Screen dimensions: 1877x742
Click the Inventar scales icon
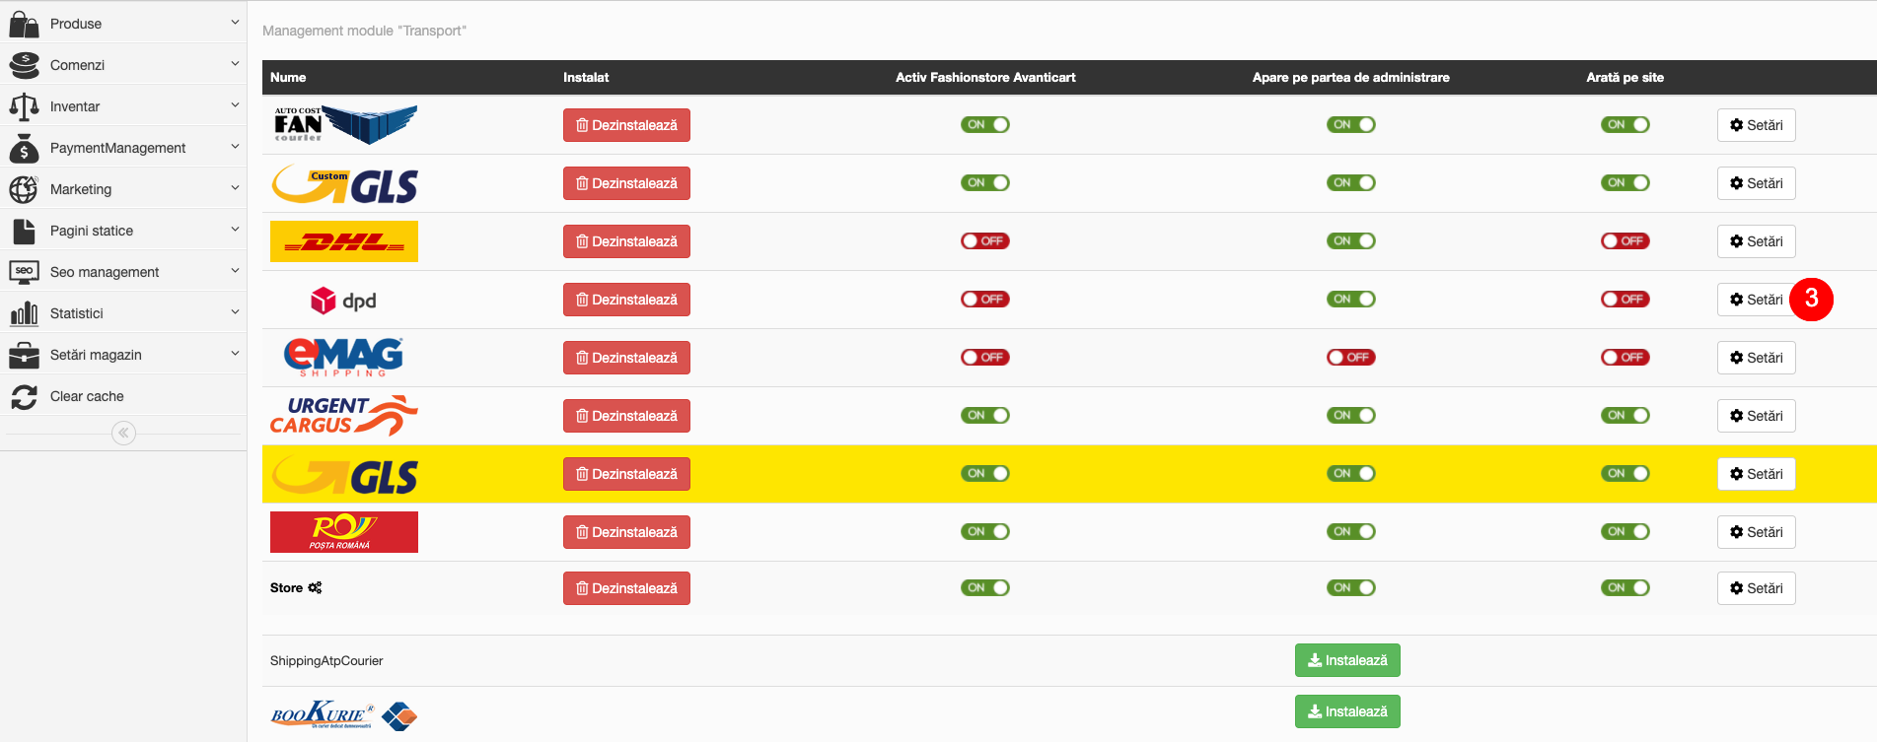pos(24,106)
